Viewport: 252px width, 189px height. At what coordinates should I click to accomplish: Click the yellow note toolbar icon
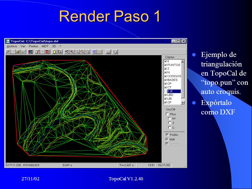click(55, 52)
